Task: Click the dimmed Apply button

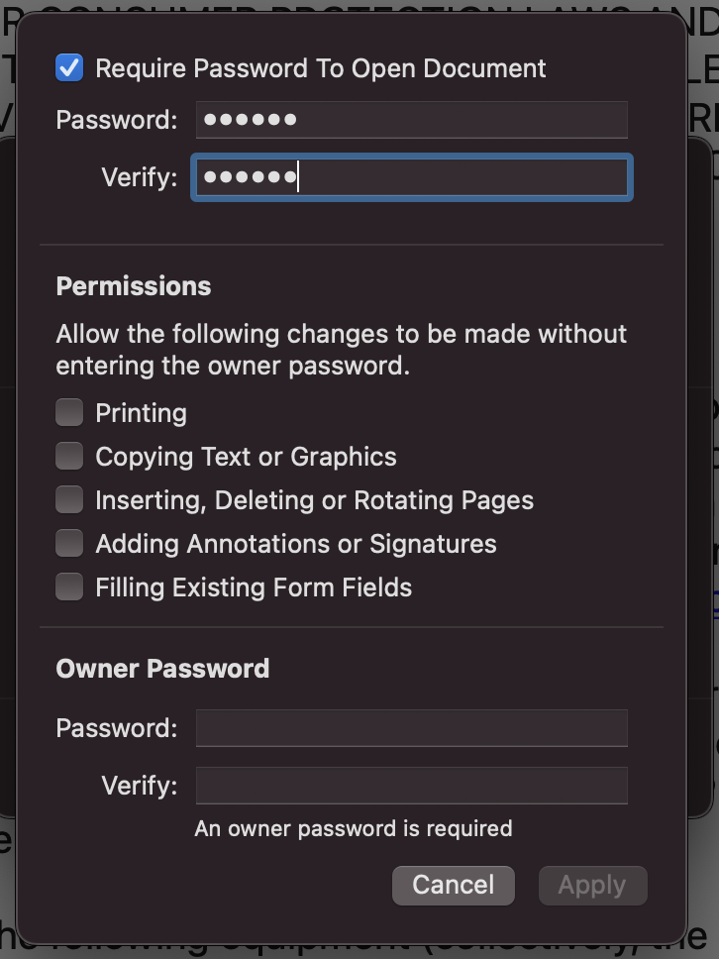Action: [x=592, y=885]
